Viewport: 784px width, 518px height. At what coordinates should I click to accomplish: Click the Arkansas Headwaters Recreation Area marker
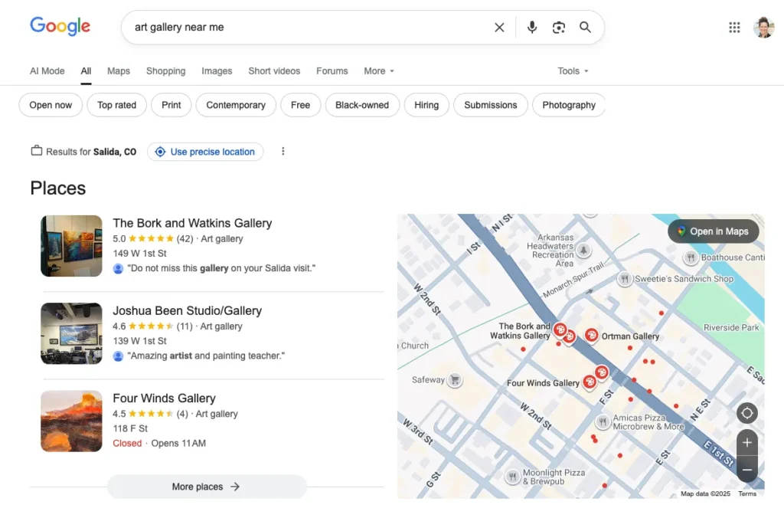(583, 249)
